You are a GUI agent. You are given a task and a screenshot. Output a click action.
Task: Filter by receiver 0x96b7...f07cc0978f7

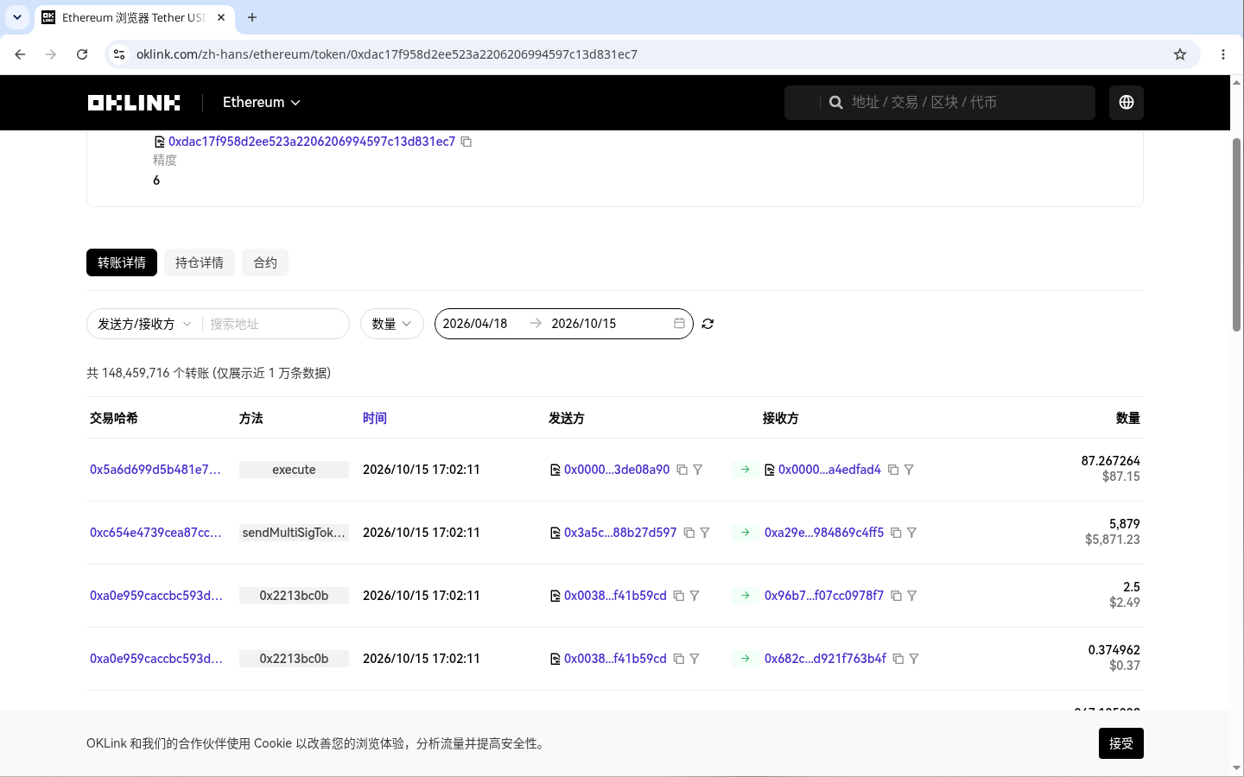tap(912, 596)
